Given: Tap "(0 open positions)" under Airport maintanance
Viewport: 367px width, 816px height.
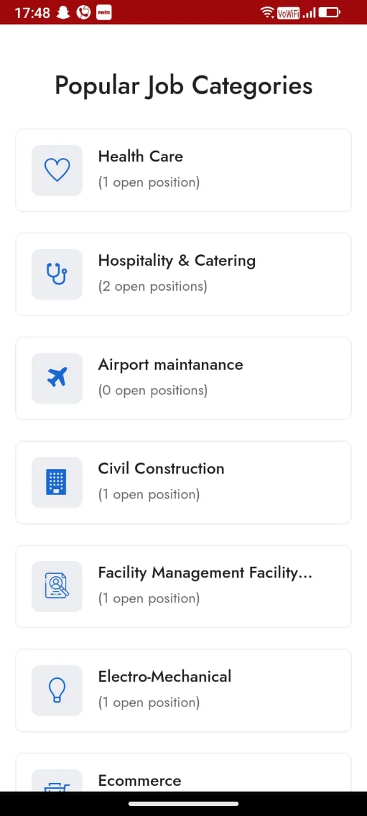Looking at the screenshot, I should pyautogui.click(x=153, y=390).
